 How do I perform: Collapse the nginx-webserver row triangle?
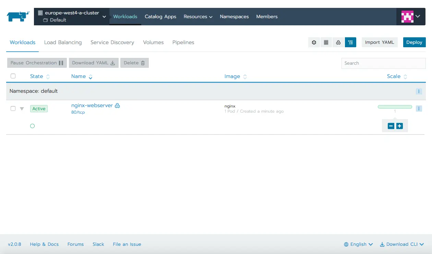[22, 109]
